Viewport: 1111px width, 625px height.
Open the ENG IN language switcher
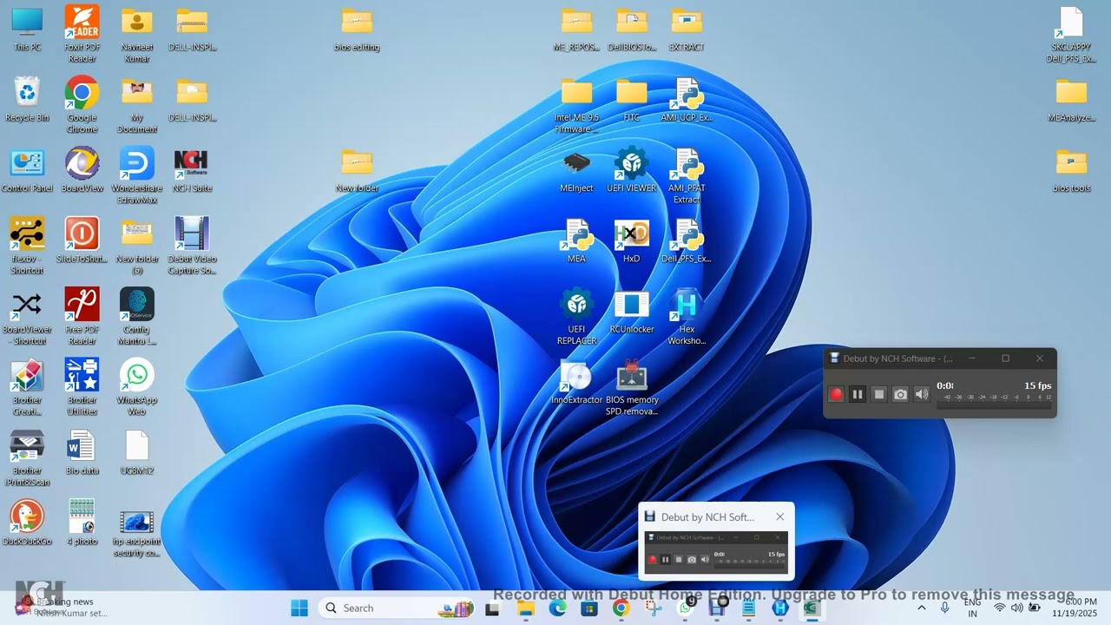tap(972, 608)
